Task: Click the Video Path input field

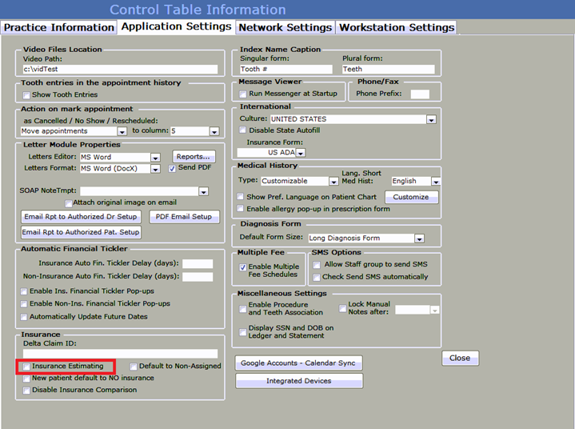Action: click(x=120, y=70)
